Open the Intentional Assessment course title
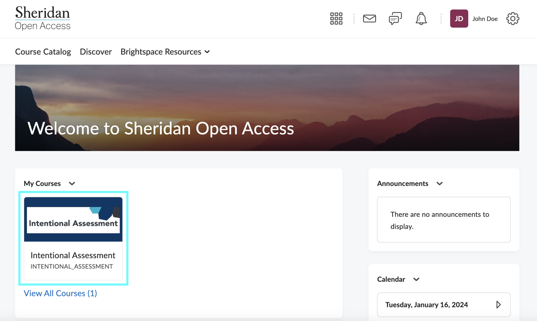537x321 pixels. [x=73, y=255]
